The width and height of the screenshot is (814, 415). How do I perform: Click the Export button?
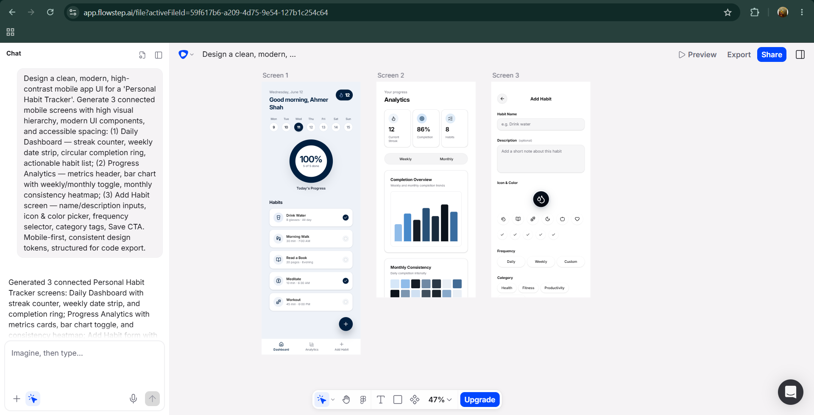(x=739, y=54)
